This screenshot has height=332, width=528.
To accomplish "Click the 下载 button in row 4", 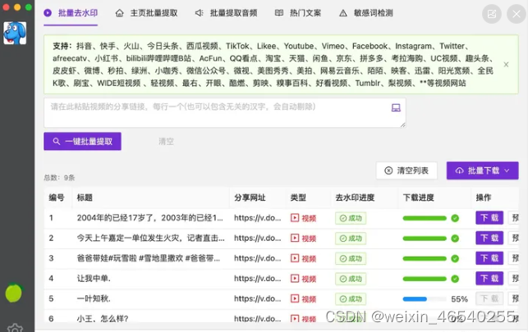I will coord(489,278).
